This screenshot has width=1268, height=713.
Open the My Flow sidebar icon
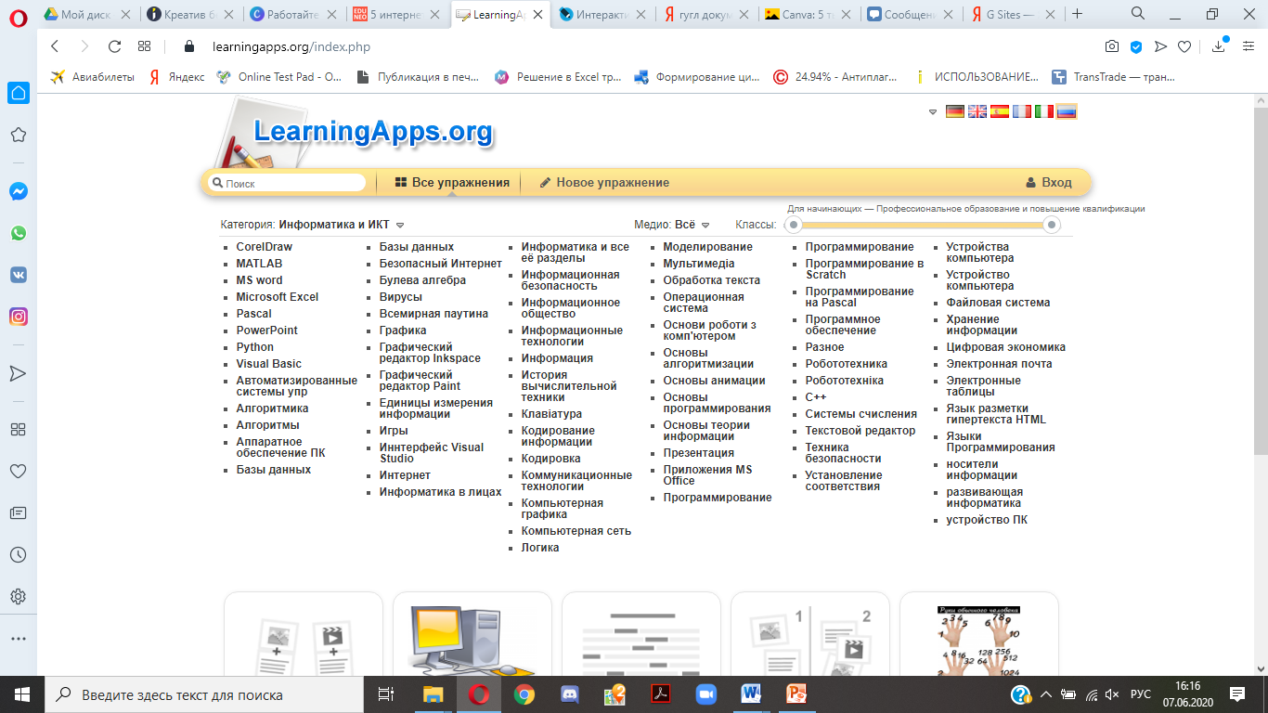point(18,373)
